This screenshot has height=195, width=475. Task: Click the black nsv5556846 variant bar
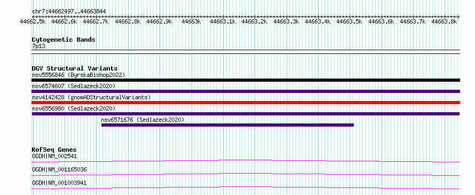[x=246, y=80]
